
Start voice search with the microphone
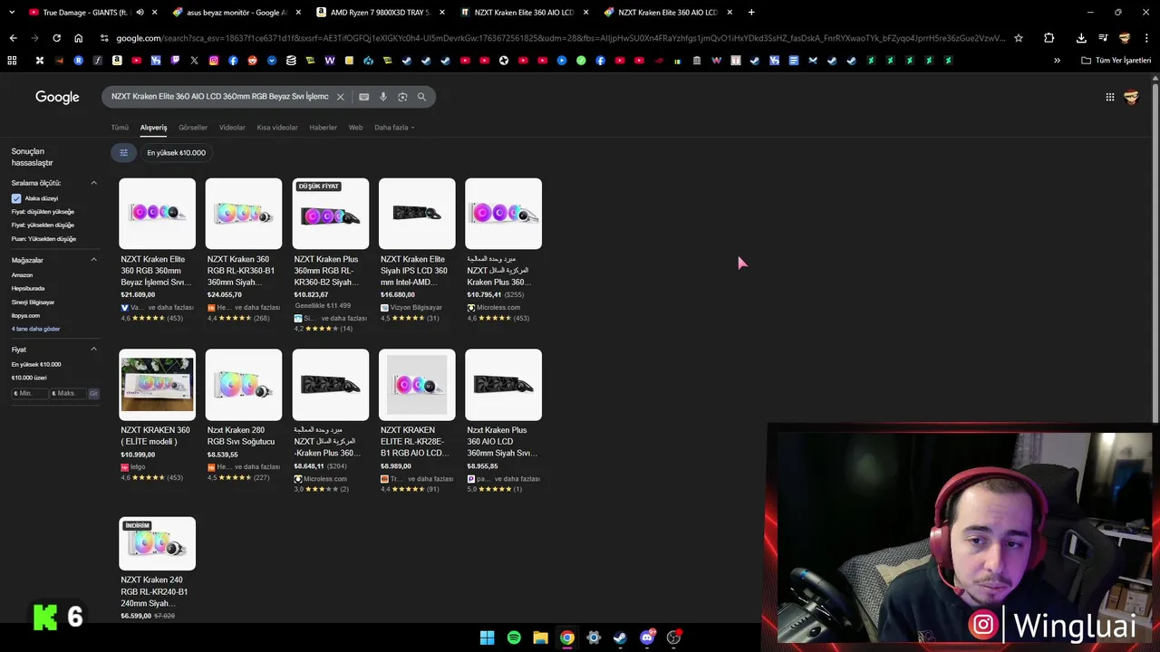383,97
